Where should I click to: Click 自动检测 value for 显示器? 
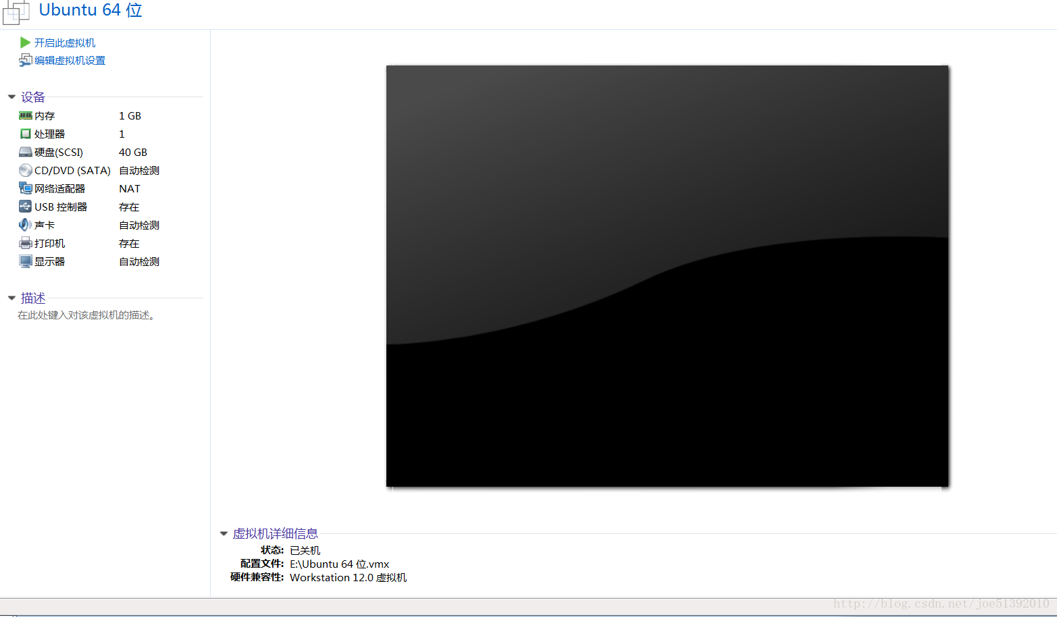139,262
